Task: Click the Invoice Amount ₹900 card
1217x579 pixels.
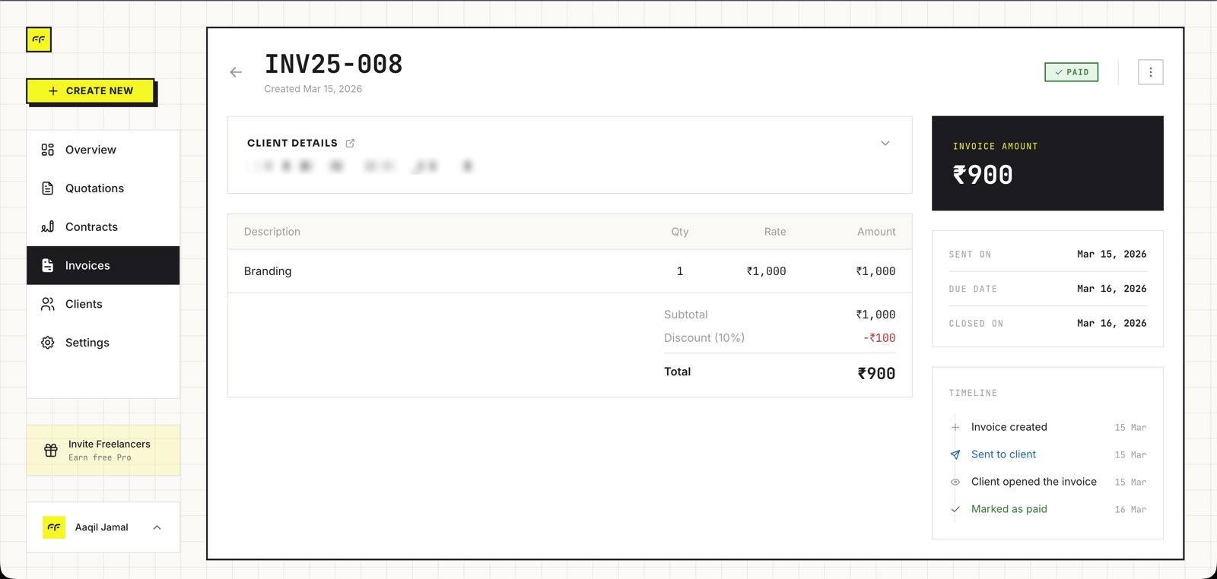Action: click(x=1047, y=163)
